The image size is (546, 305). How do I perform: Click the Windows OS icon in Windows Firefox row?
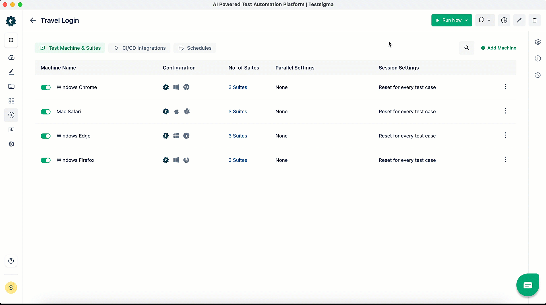pos(176,160)
